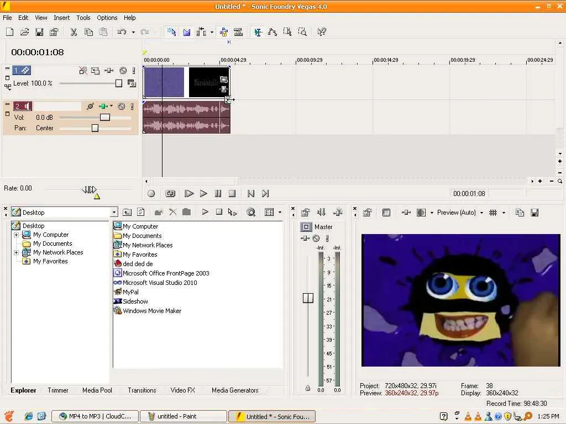Open a project with the Open folder icon
Screen dimensions: 566x424
24,31
